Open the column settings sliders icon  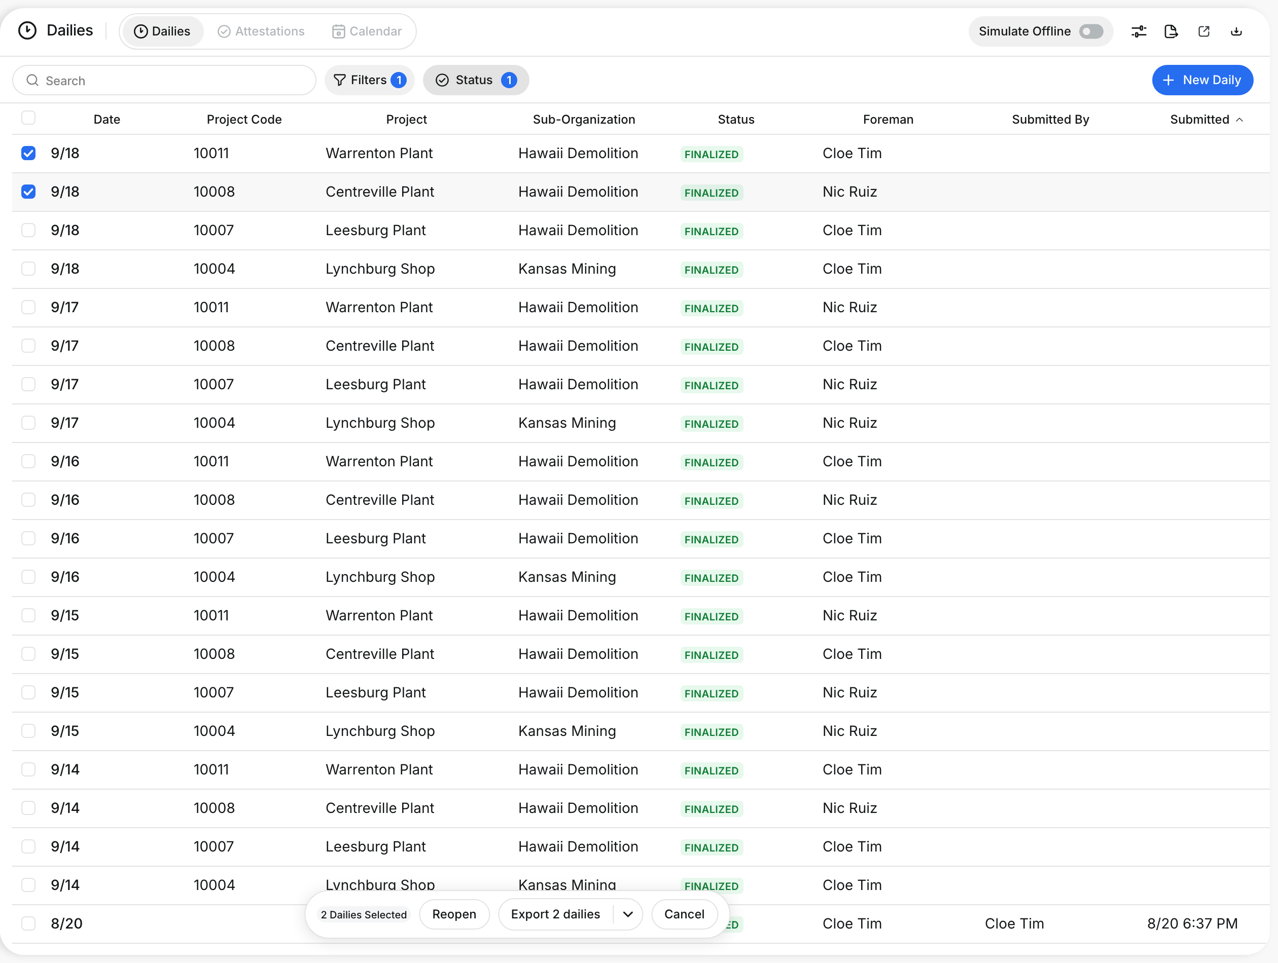[1138, 31]
